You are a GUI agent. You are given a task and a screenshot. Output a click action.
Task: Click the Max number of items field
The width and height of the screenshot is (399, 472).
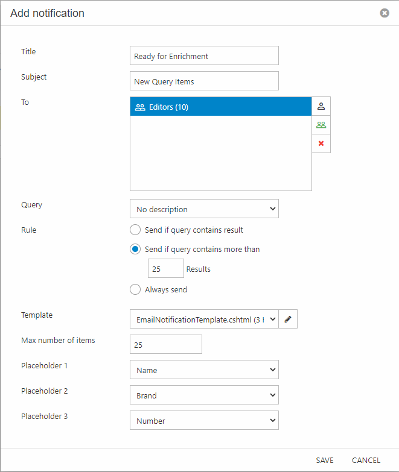(x=165, y=344)
